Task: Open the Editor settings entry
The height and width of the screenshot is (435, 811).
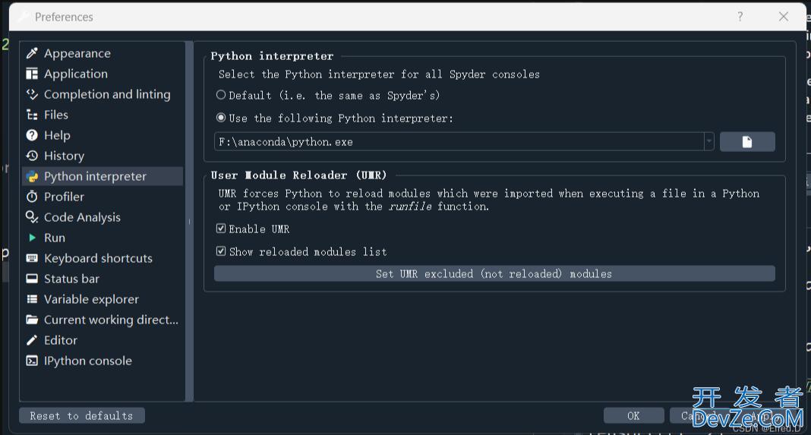Action: (x=102, y=340)
